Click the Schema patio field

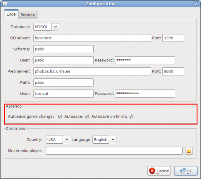tap(64, 49)
